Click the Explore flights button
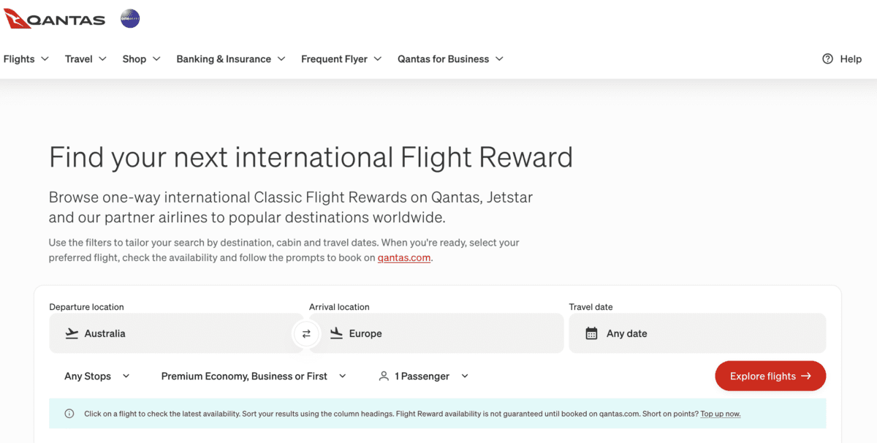 [x=770, y=376]
